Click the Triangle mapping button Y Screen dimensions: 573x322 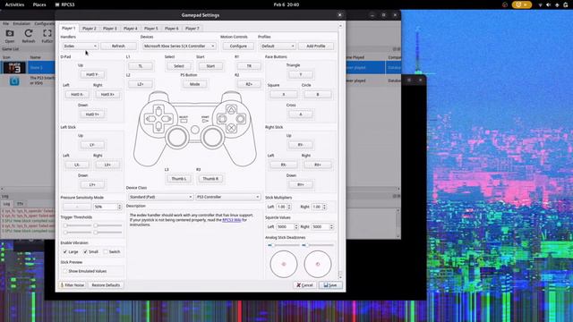[301, 74]
